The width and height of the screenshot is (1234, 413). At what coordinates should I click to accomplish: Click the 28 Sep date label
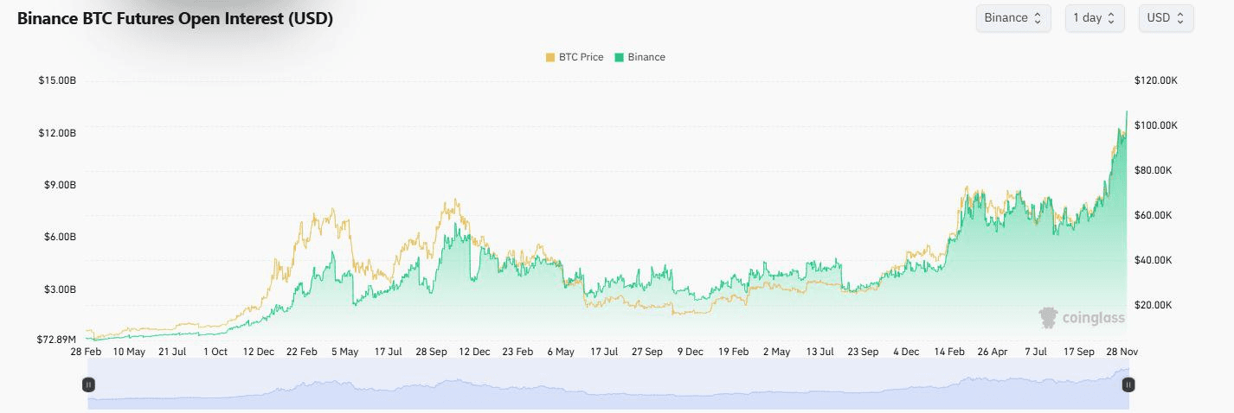click(431, 352)
